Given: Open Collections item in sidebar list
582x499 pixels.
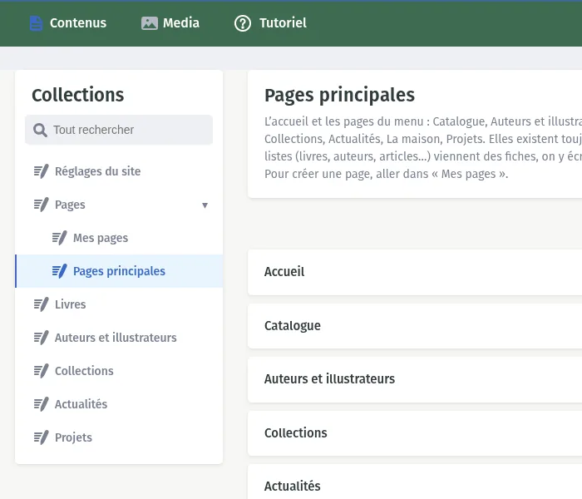Looking at the screenshot, I should click(x=119, y=371).
